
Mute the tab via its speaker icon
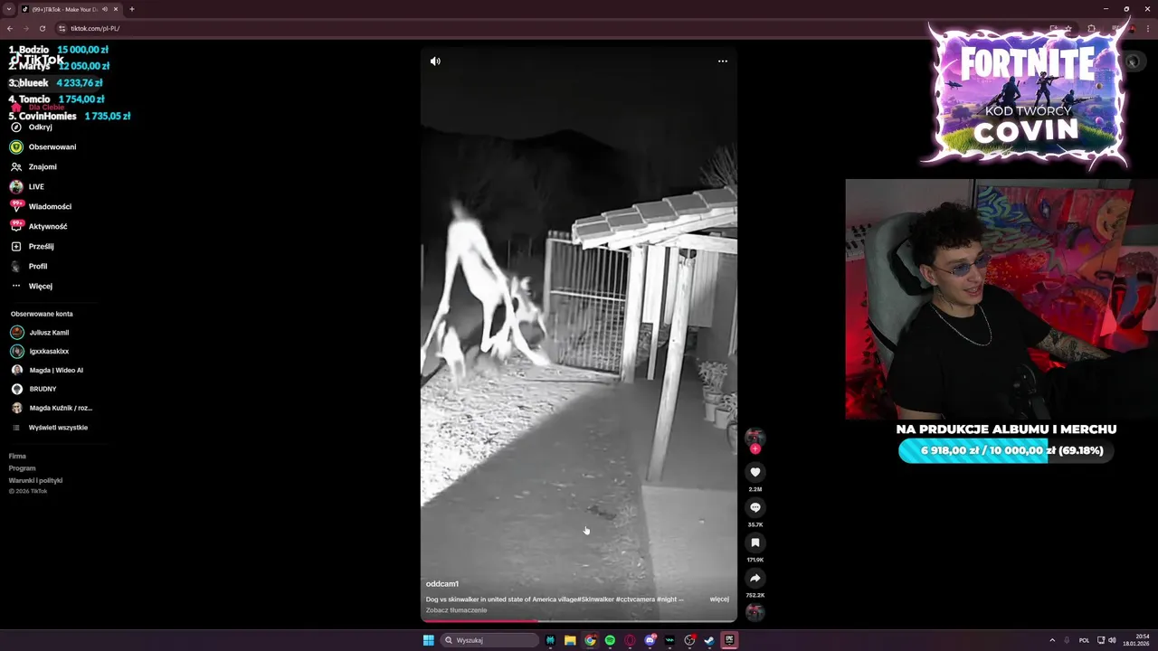click(x=105, y=9)
